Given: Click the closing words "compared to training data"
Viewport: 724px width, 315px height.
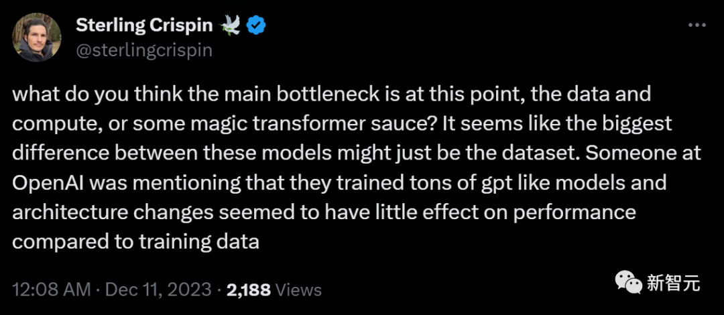Looking at the screenshot, I should click(135, 241).
